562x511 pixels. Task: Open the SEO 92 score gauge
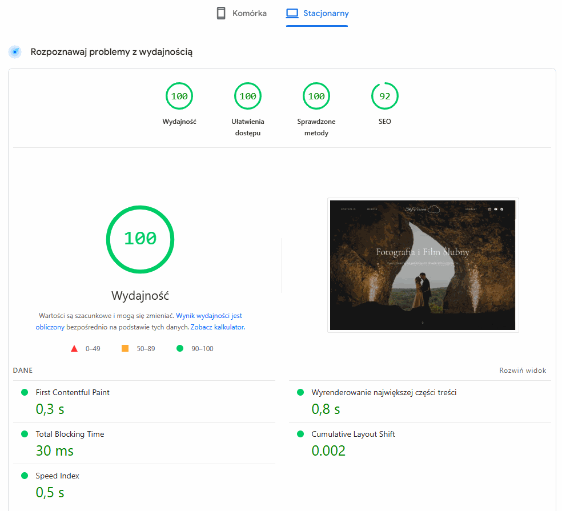pos(384,96)
